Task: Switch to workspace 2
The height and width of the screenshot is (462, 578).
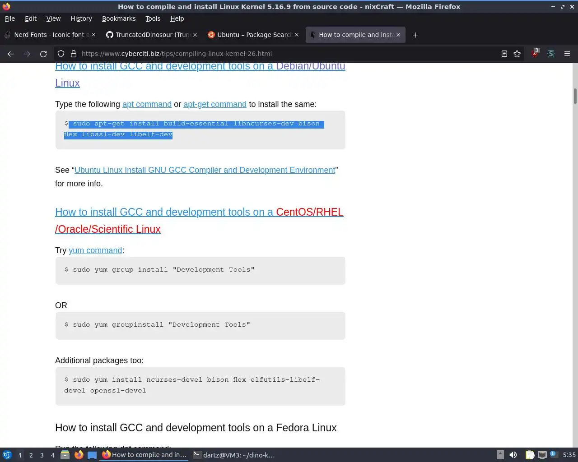Action: point(31,455)
